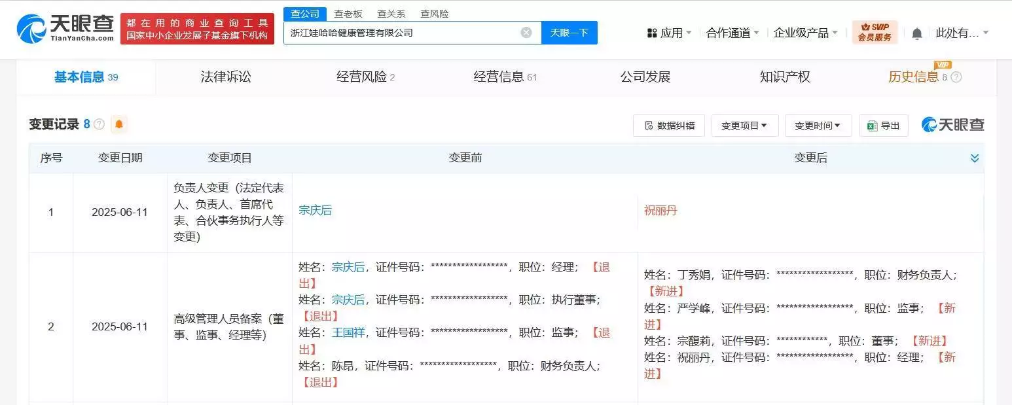Image resolution: width=1012 pixels, height=405 pixels.
Task: Open the 应用 dropdown menu
Action: click(669, 33)
